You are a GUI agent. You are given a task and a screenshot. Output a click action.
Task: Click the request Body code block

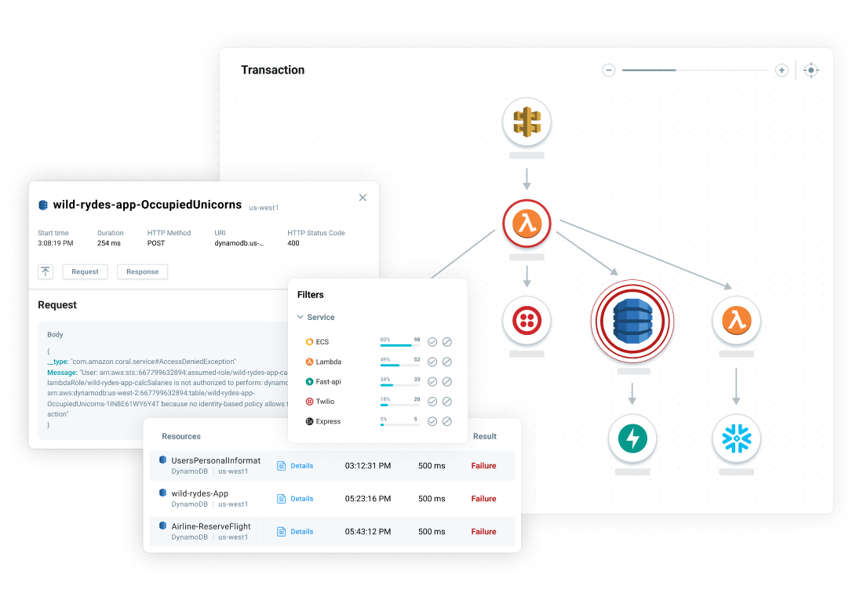[x=163, y=381]
